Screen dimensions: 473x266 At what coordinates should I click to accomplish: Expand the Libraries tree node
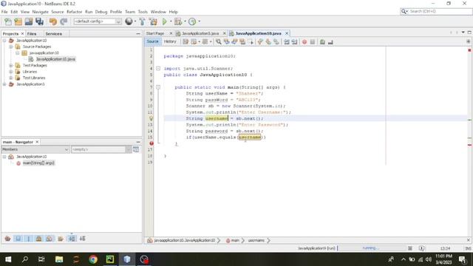[x=11, y=72]
